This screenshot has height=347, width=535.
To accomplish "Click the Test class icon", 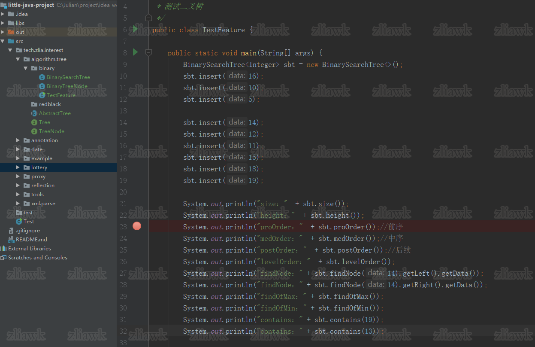I will 19,222.
